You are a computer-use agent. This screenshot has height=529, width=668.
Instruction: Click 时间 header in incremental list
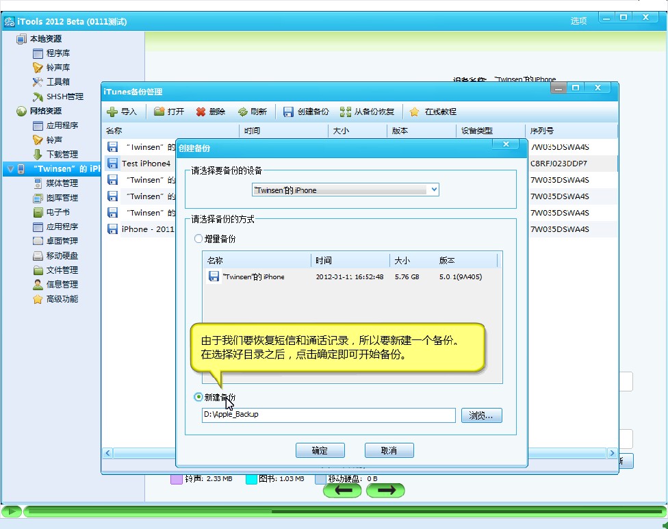pyautogui.click(x=350, y=260)
